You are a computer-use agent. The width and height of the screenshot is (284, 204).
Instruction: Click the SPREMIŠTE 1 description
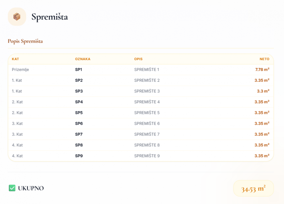pyautogui.click(x=146, y=70)
